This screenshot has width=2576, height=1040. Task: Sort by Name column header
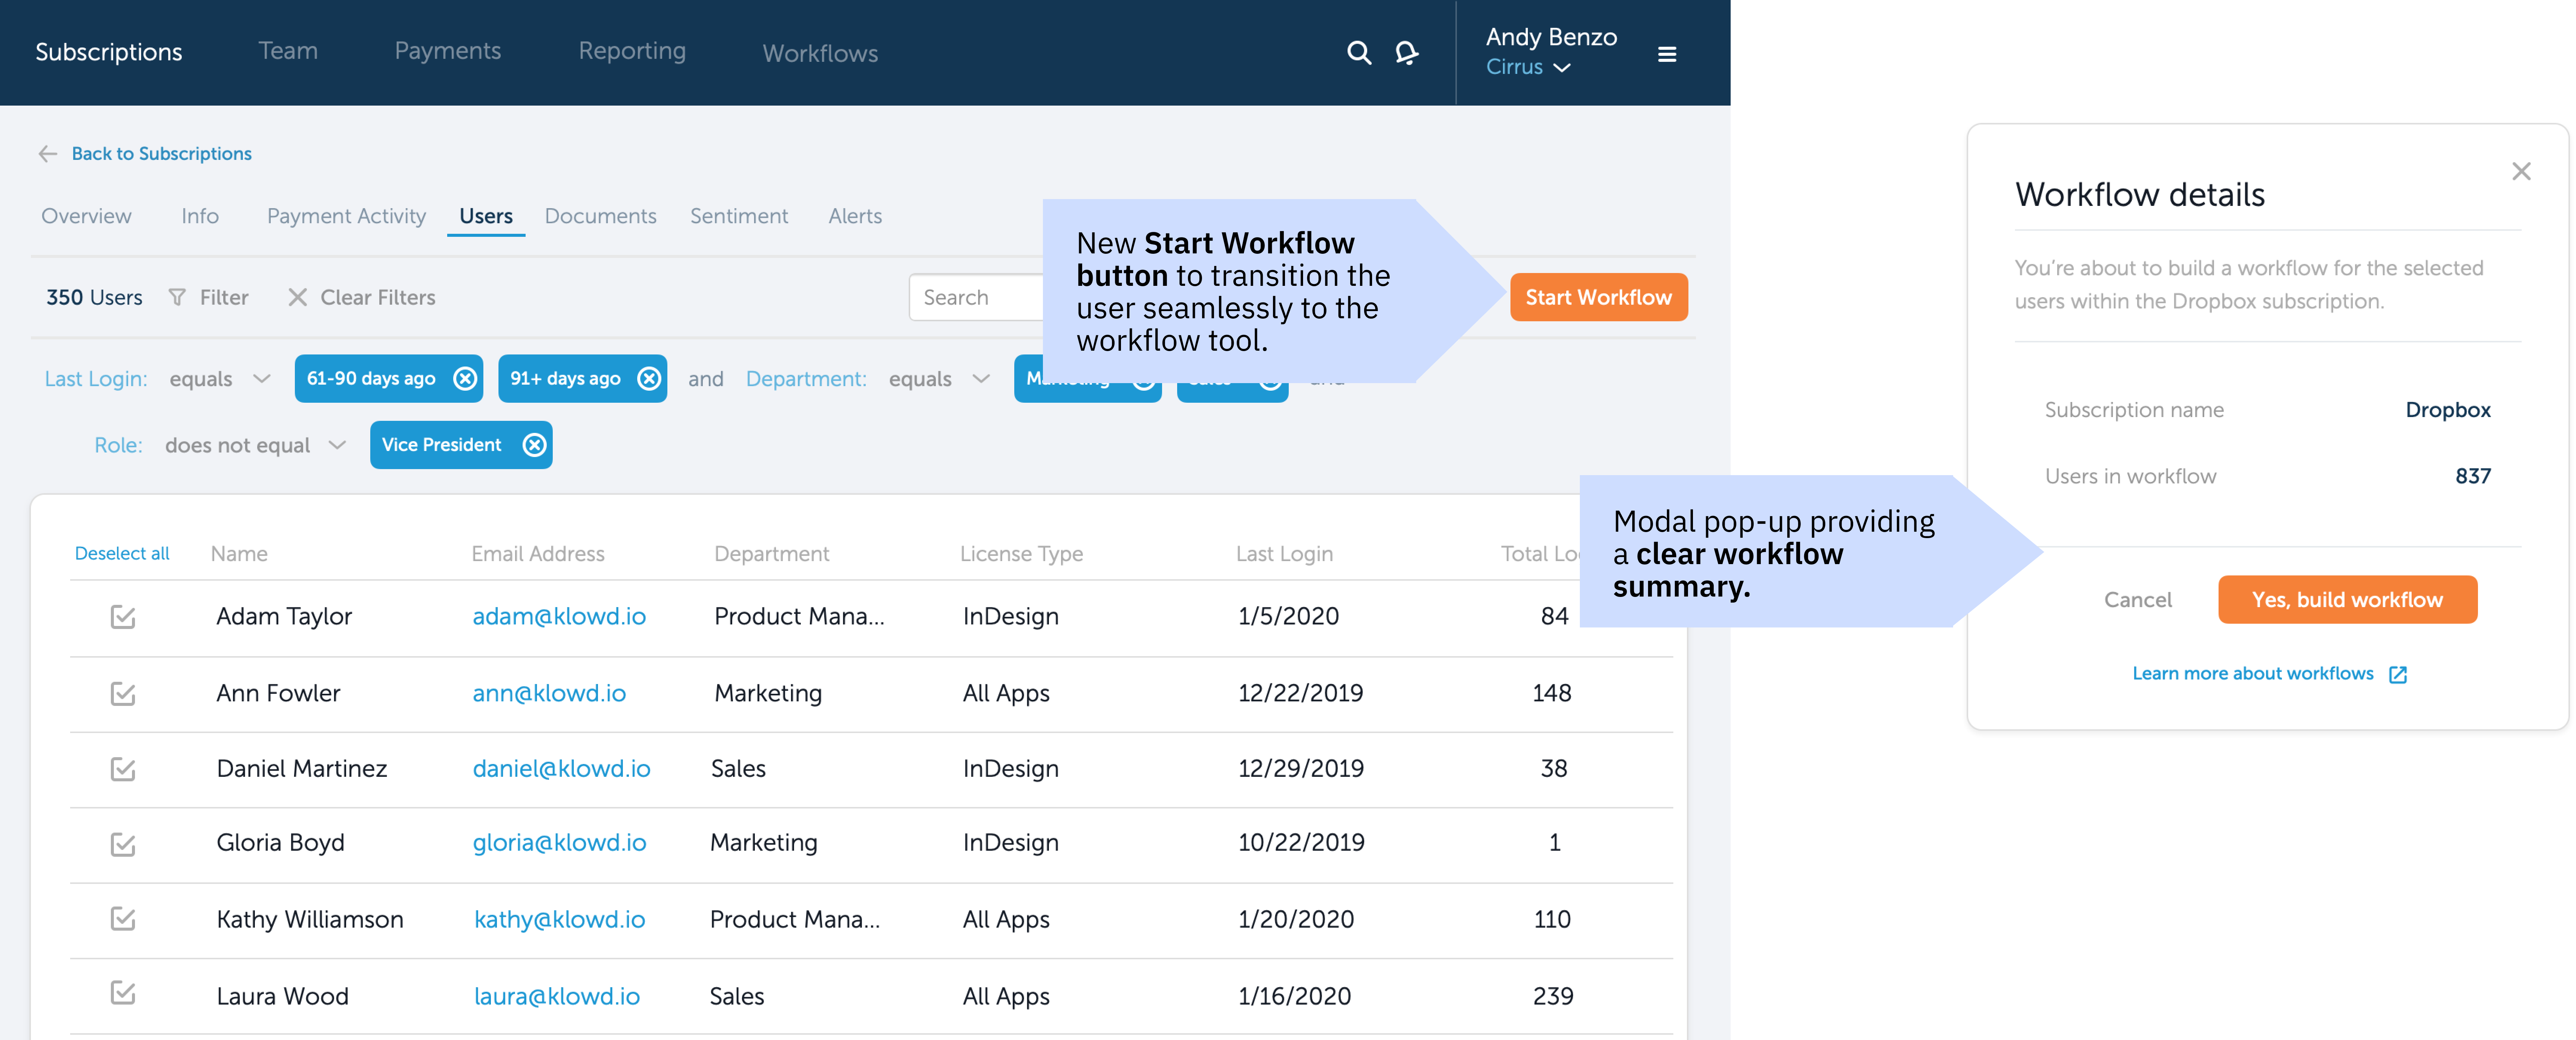[239, 554]
